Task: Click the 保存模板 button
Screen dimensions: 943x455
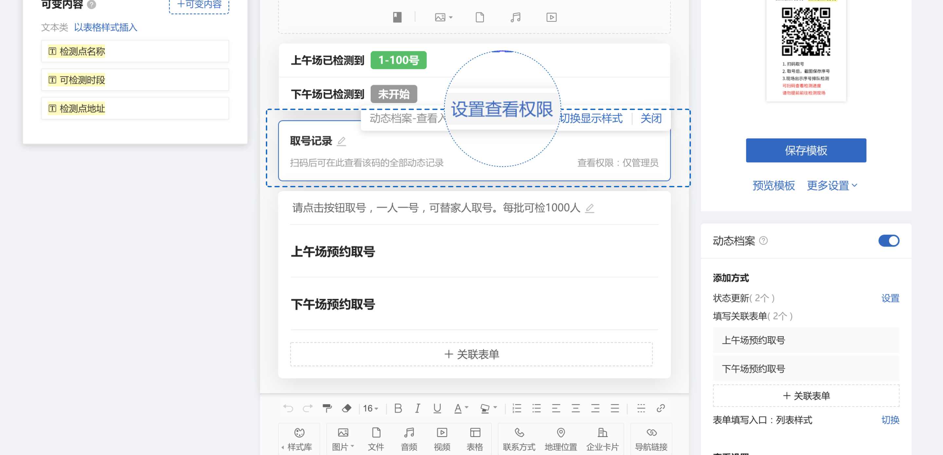Action: tap(806, 151)
